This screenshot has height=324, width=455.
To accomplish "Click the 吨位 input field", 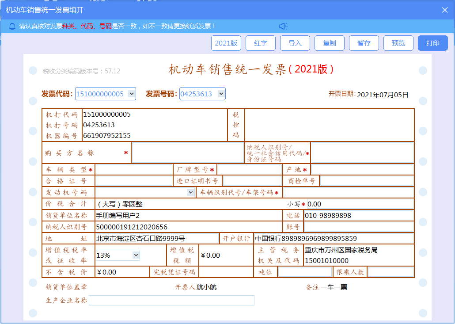I will [x=305, y=272].
